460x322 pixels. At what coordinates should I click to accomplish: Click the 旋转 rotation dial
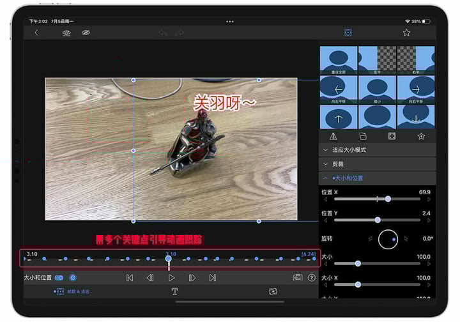[x=388, y=240]
